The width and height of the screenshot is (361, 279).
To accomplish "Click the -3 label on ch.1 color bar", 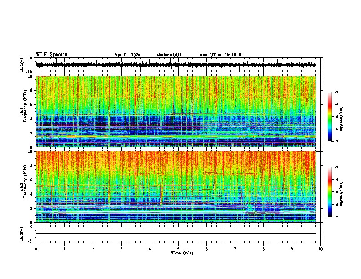I will coord(336,92).
